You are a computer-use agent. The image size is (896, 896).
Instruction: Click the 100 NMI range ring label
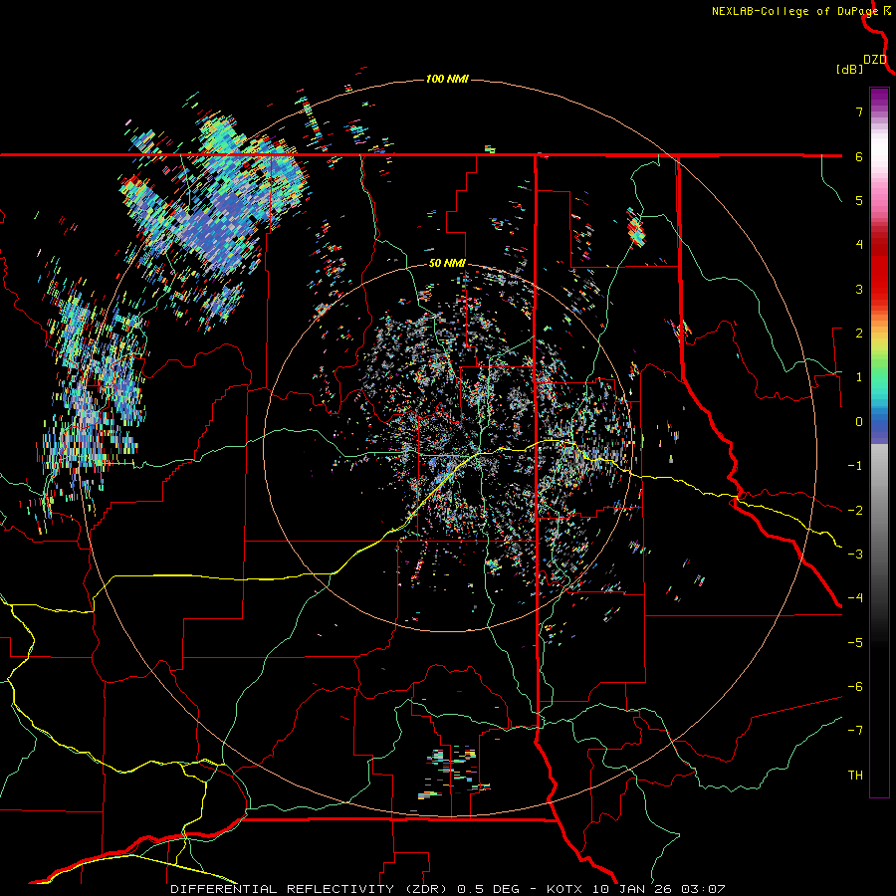[x=447, y=79]
